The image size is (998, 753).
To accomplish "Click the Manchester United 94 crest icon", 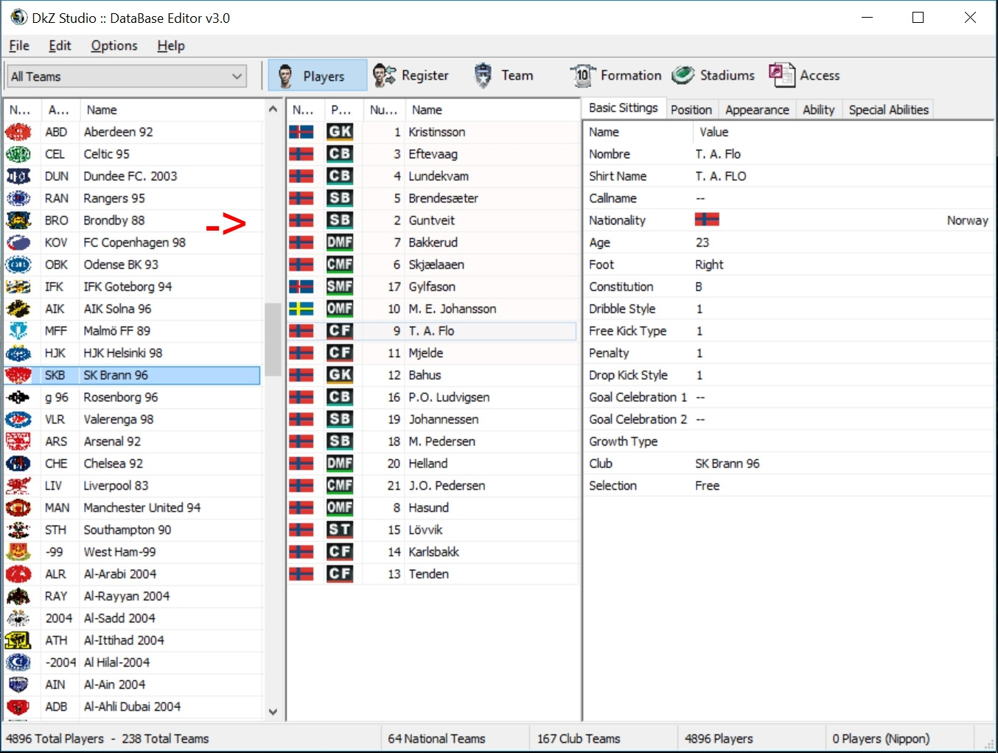I will [18, 508].
